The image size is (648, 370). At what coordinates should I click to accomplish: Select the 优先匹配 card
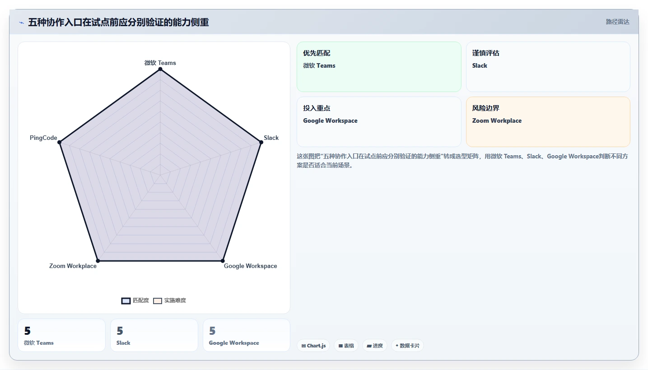(x=379, y=67)
